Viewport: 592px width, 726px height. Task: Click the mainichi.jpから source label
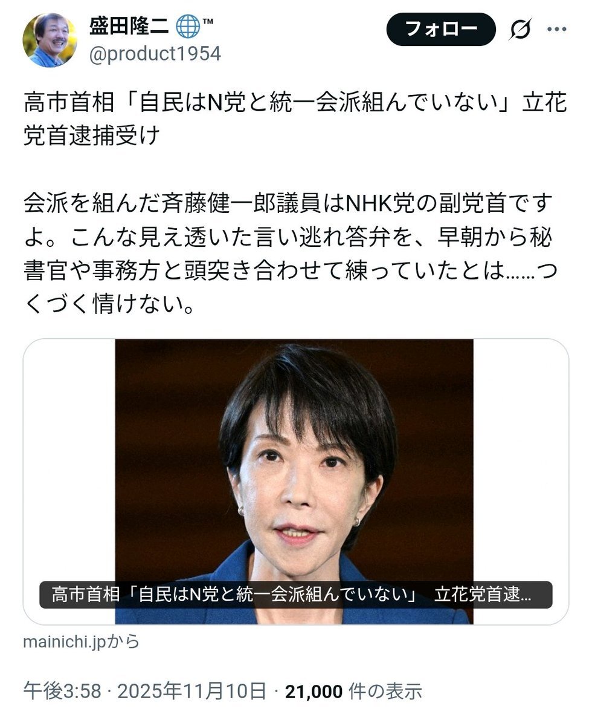click(81, 641)
